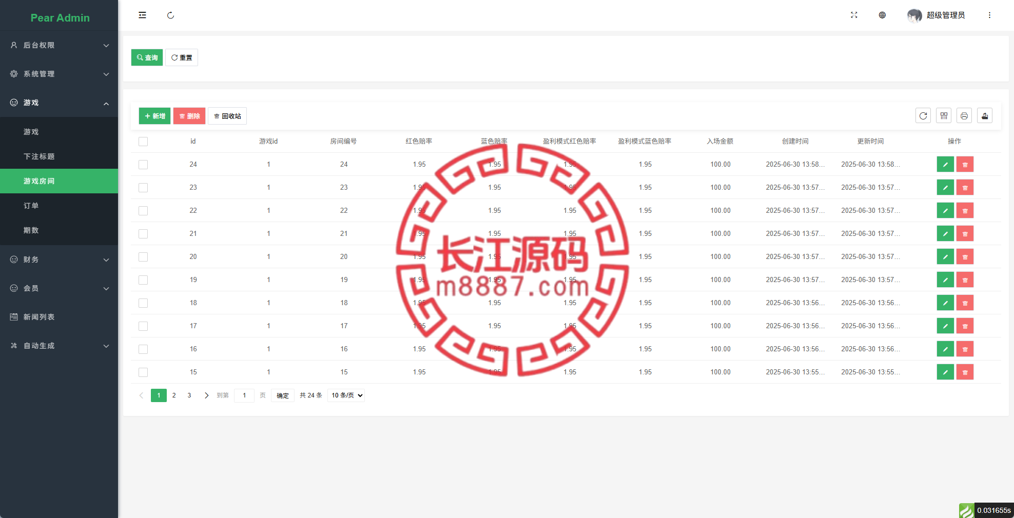The height and width of the screenshot is (518, 1014).
Task: Click the 重置 reset button
Action: 182,57
